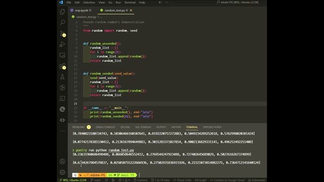This screenshot has width=324, height=182.
Task: Click the WSL: Ubuntu-22.04 remote indicator
Action: [73, 180]
